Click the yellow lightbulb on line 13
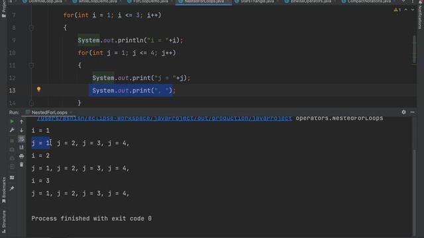The height and width of the screenshot is (238, 424). click(38, 89)
